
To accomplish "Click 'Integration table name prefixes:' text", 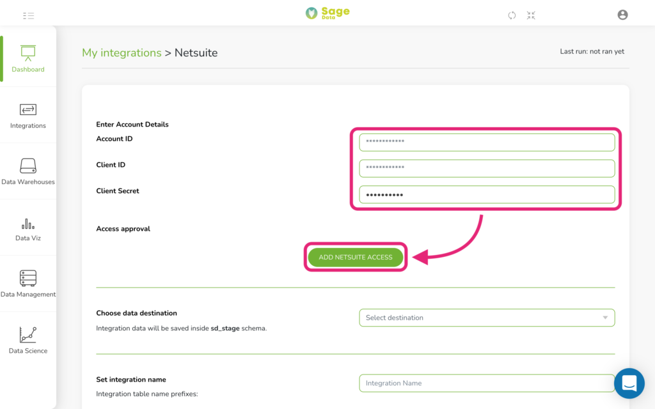I will 147,394.
